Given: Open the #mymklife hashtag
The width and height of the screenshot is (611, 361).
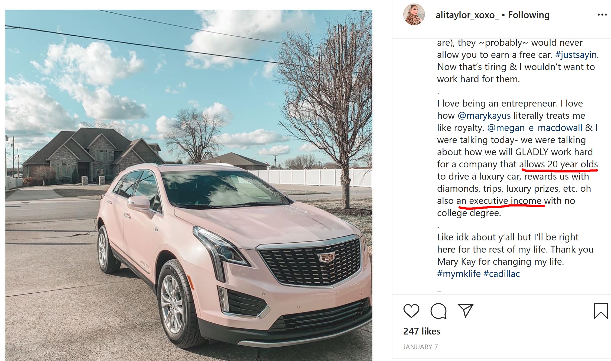Looking at the screenshot, I should [459, 274].
